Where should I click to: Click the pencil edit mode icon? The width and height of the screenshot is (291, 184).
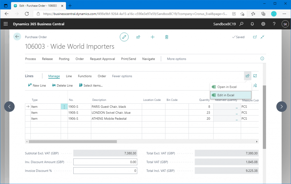point(124,37)
